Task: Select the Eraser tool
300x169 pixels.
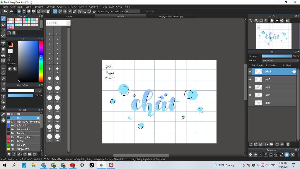Action: point(3,24)
